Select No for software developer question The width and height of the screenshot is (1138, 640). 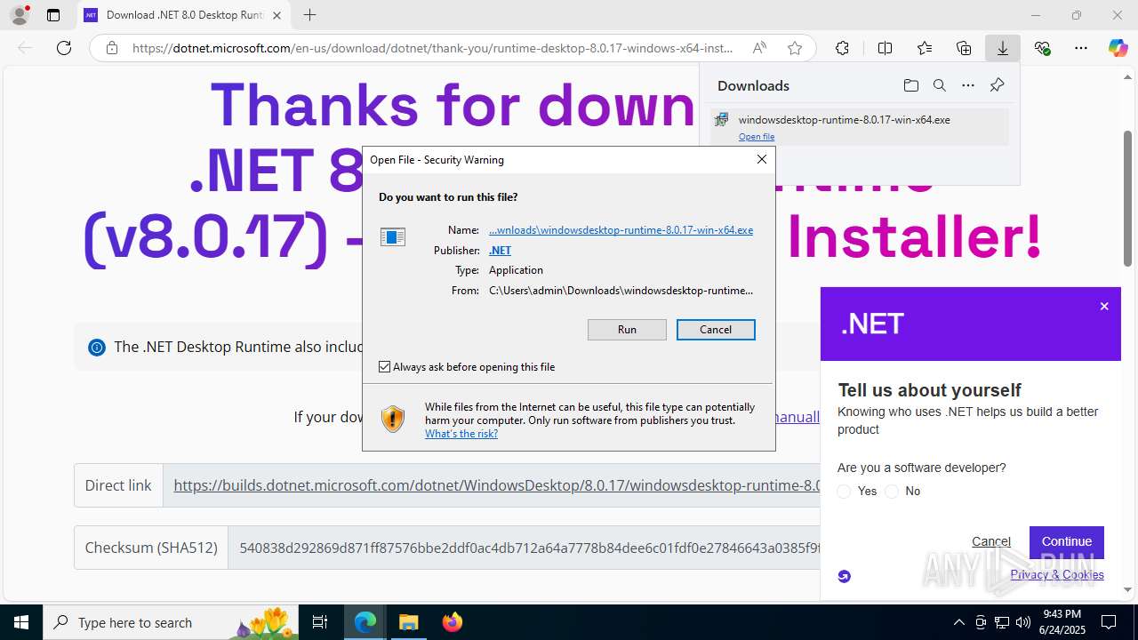point(892,492)
